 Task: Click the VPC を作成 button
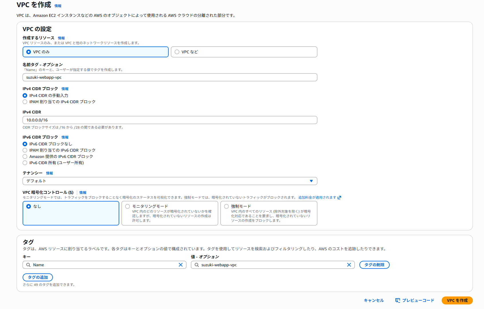pos(457,300)
